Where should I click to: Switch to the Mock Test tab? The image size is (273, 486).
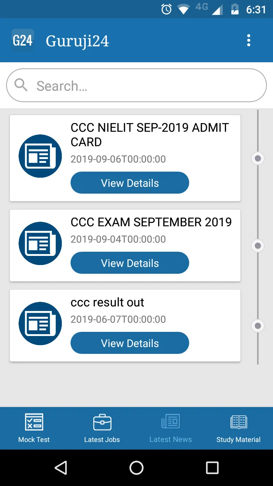click(x=34, y=428)
